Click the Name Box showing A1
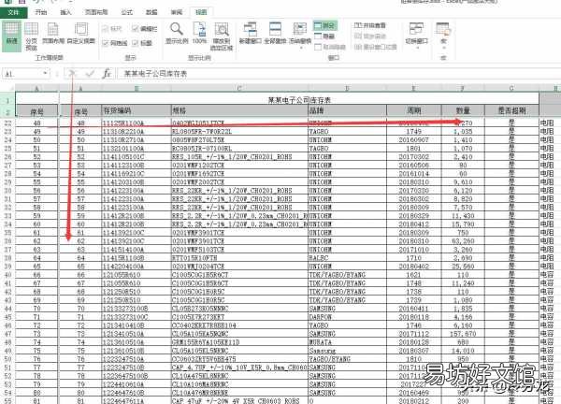561x404 pixels. coord(22,74)
